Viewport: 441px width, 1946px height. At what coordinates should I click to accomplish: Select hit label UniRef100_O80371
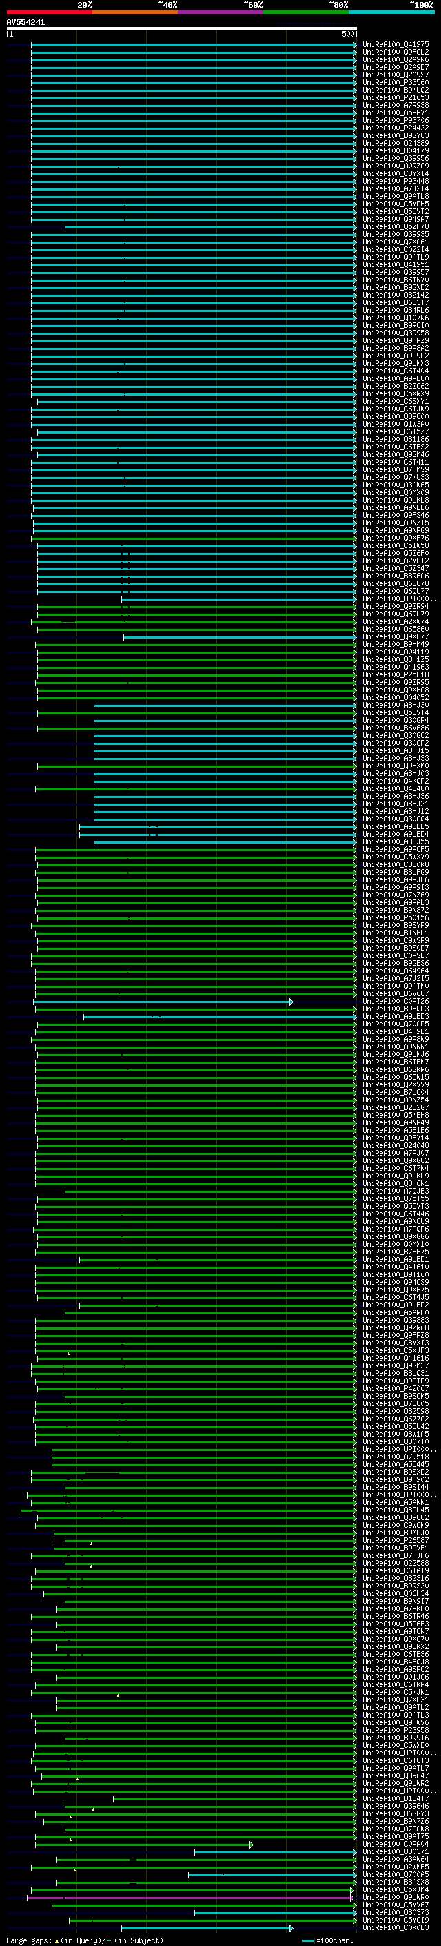[x=396, y=1851]
